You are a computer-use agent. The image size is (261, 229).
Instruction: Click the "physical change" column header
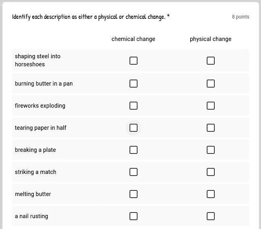[x=210, y=39]
